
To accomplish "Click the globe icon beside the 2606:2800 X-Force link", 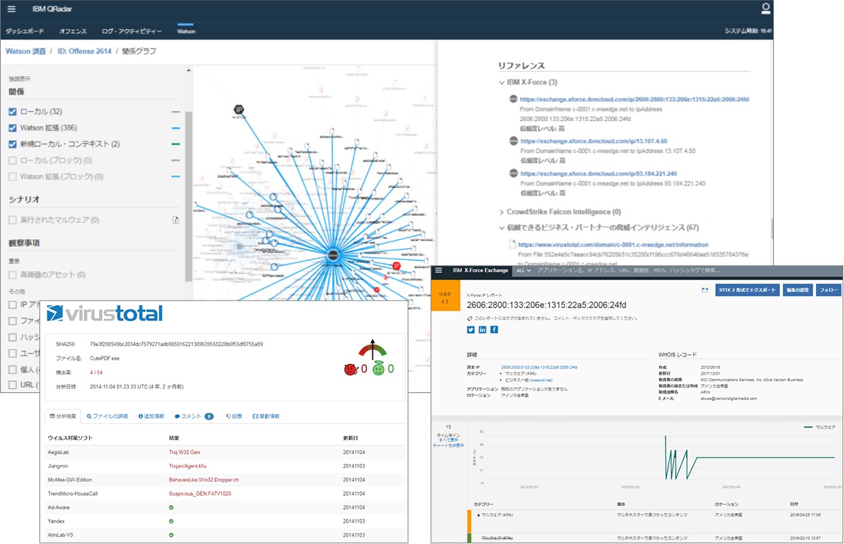I will (514, 99).
